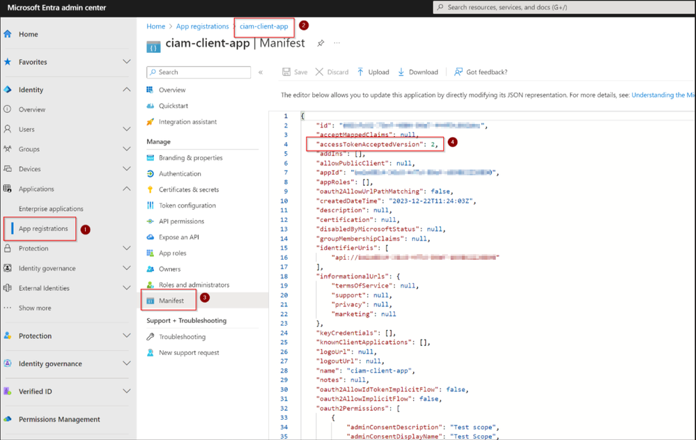
Task: Expand the Devices submenu chevron
Action: pyautogui.click(x=127, y=168)
